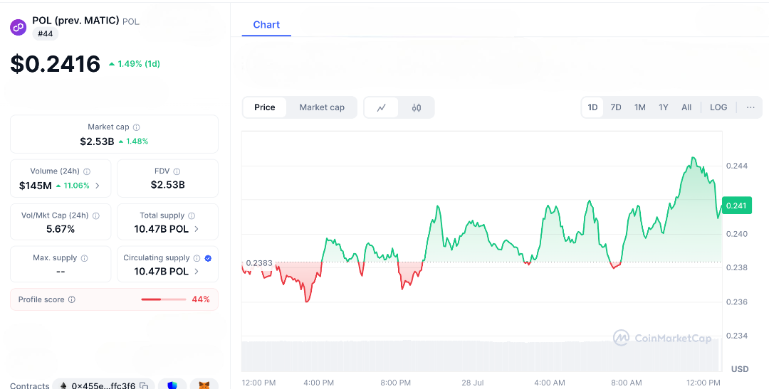Image resolution: width=769 pixels, height=389 pixels.
Task: Click the 5.67% Vol/Mkt Cap value
Action: (x=61, y=229)
